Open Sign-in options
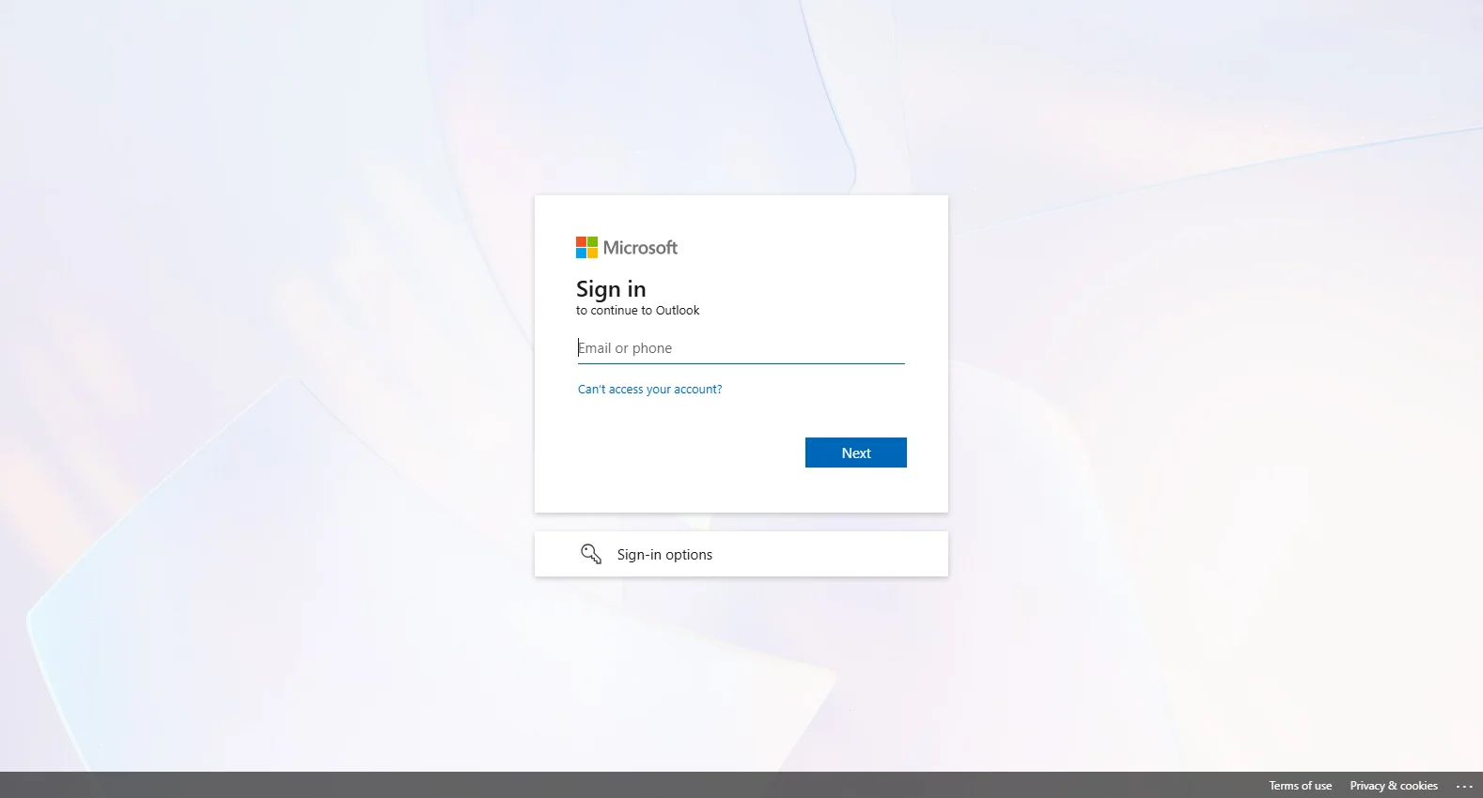1483x798 pixels. pos(741,554)
